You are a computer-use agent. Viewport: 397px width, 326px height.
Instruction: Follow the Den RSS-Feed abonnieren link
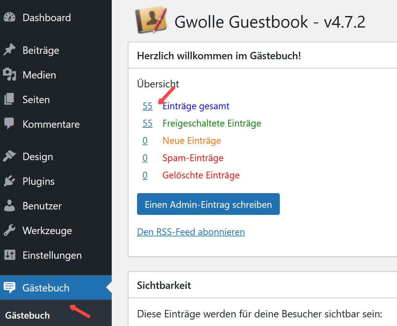191,232
